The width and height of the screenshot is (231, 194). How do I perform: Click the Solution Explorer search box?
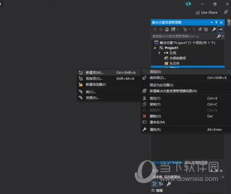184,36
